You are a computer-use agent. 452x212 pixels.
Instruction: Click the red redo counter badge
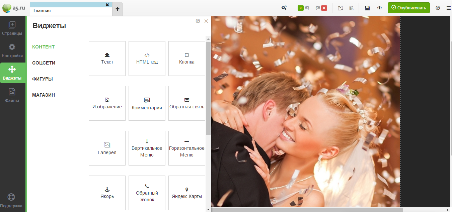pyautogui.click(x=324, y=8)
